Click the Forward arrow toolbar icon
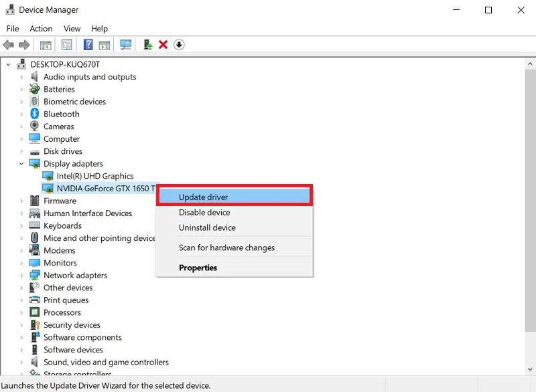This screenshot has width=536, height=392. 24,45
